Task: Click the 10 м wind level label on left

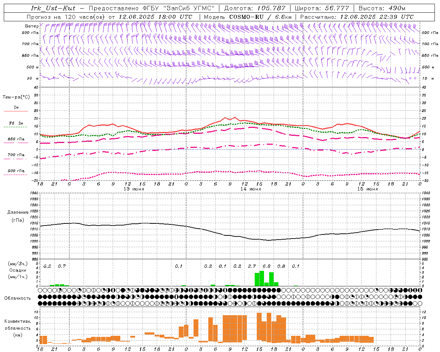Action: tap(33, 79)
